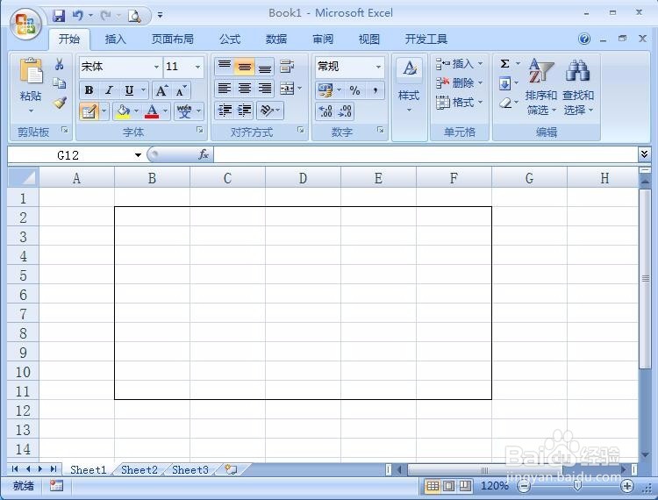Expand the formula bar
The width and height of the screenshot is (658, 500).
coord(644,154)
